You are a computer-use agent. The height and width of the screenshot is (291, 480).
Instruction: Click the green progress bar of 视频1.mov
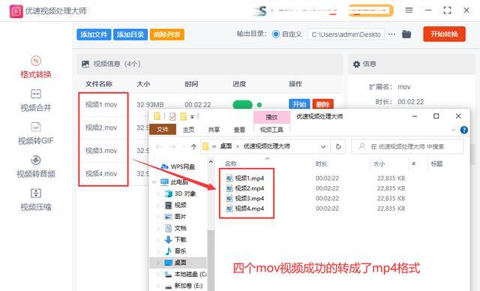[x=242, y=105]
